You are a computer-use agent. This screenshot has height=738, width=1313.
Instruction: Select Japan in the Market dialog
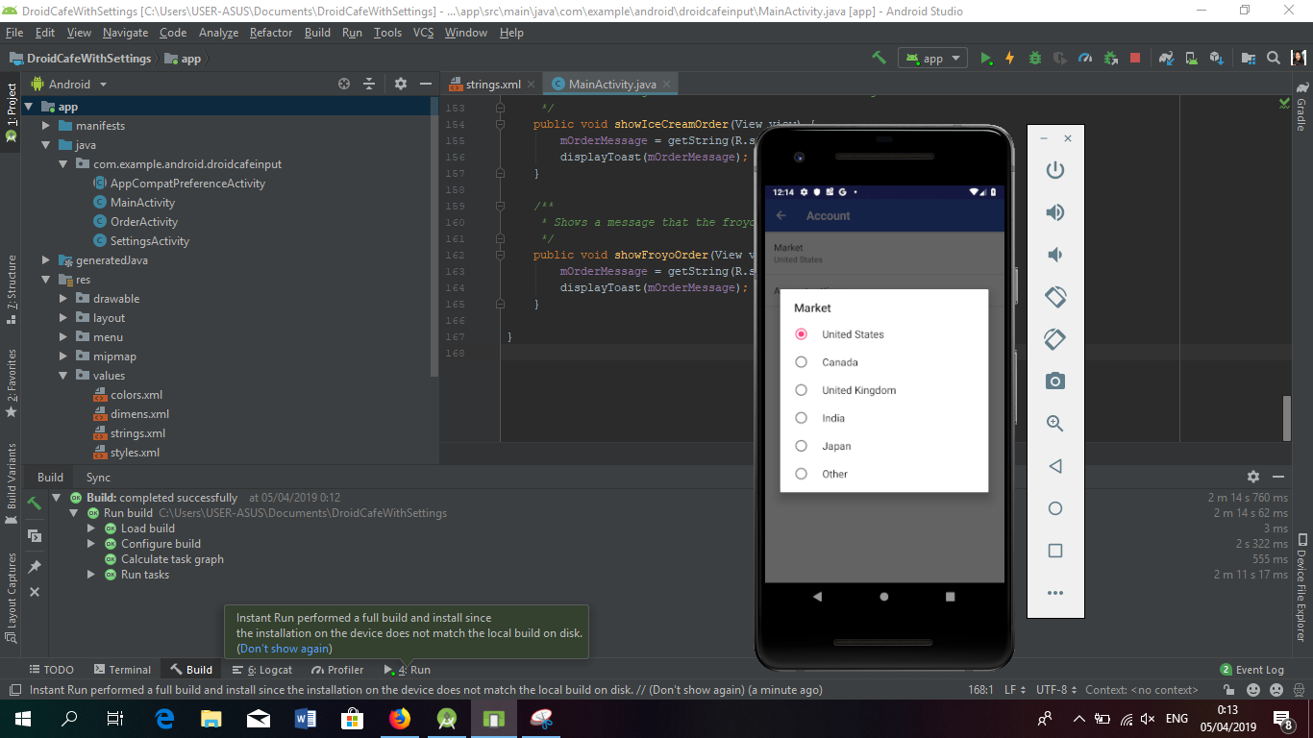[801, 446]
